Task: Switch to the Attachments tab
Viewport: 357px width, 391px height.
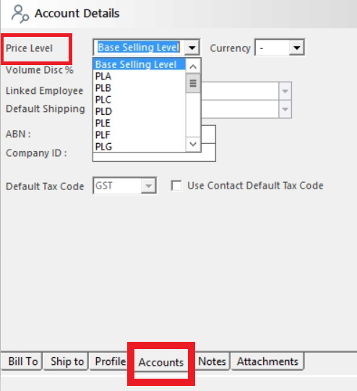Action: (x=267, y=361)
